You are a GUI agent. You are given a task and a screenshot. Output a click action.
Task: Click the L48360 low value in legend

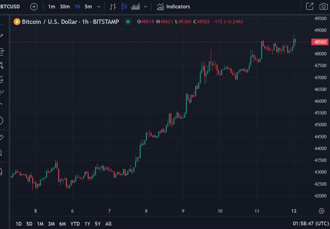[x=183, y=22]
